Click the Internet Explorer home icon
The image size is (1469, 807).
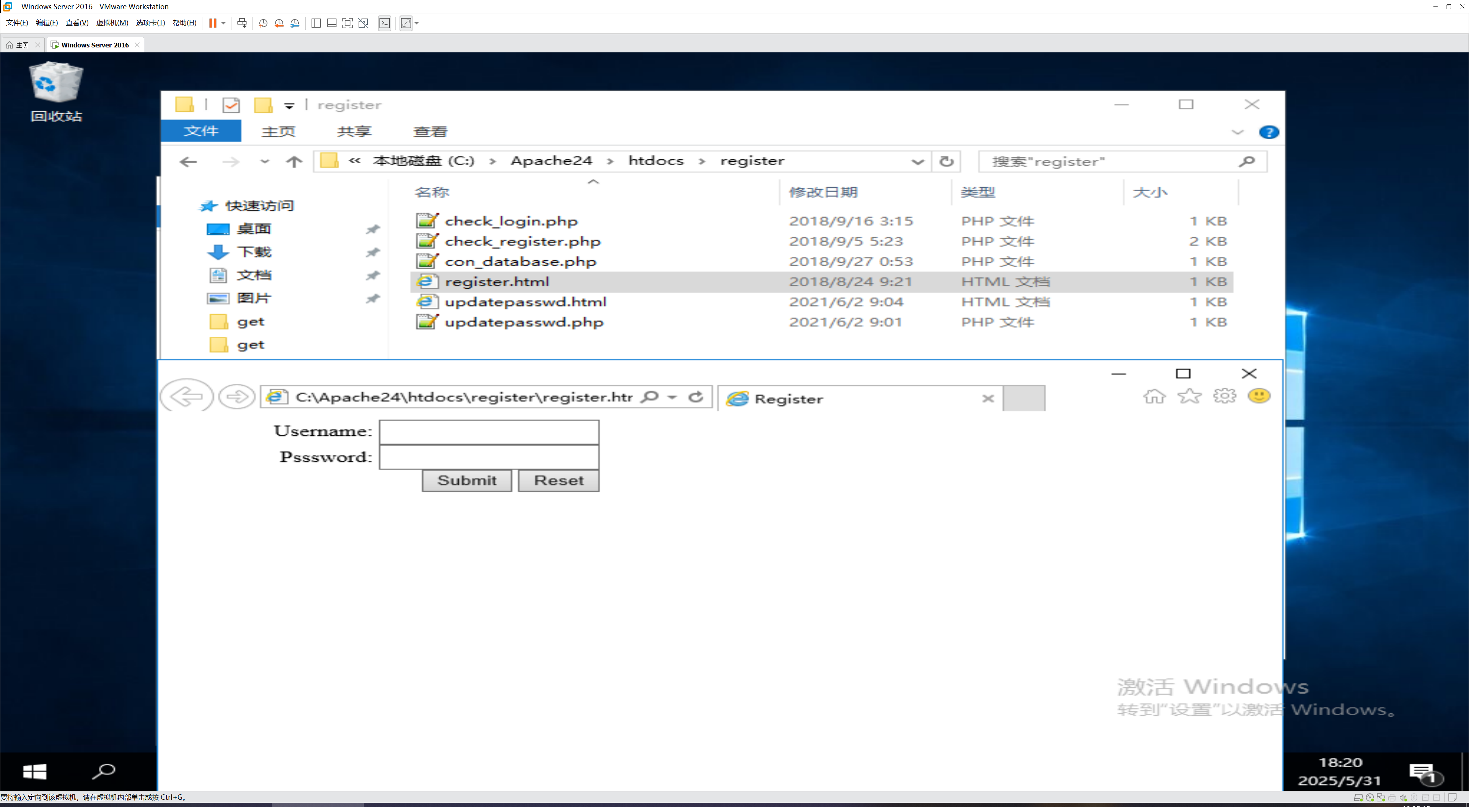[1154, 396]
